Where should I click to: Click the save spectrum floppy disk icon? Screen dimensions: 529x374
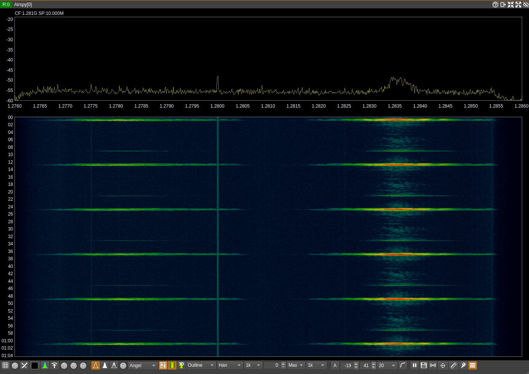tap(424, 365)
